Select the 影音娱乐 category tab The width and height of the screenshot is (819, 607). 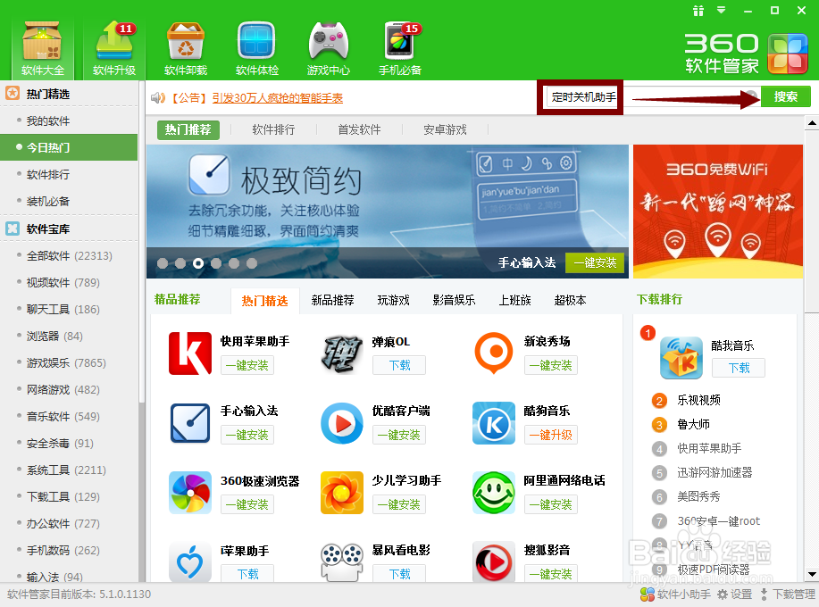(x=454, y=300)
